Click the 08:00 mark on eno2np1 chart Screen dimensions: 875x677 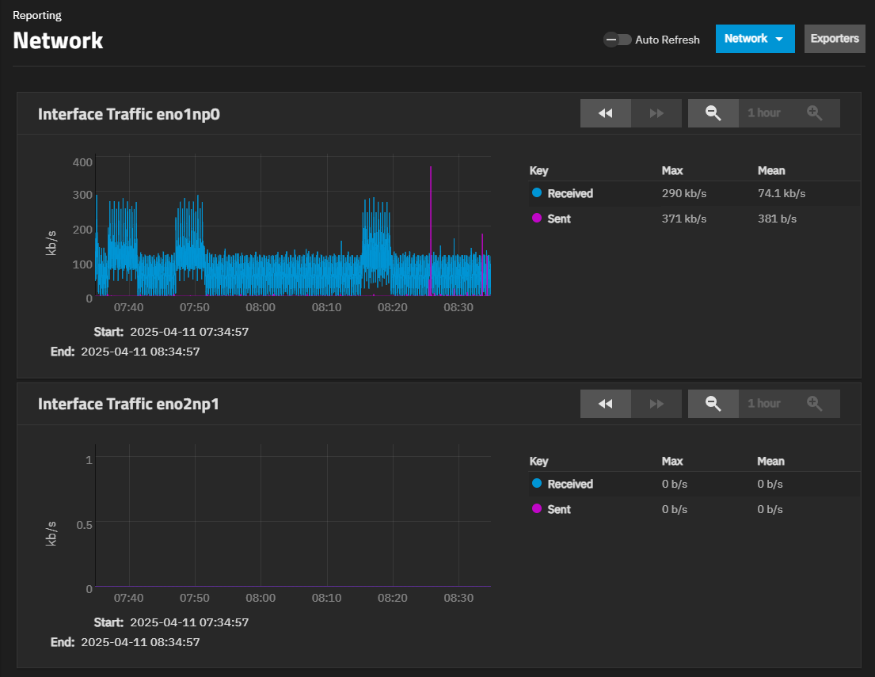tap(261, 598)
